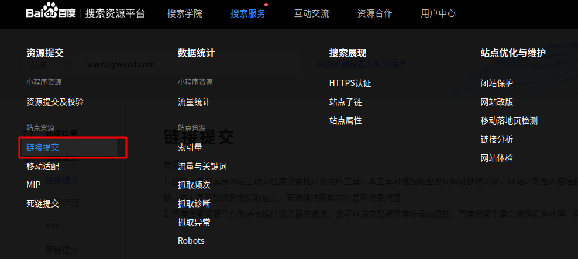The width and height of the screenshot is (578, 259).
Task: Open 抓取诊断 tool link
Action: tap(194, 203)
